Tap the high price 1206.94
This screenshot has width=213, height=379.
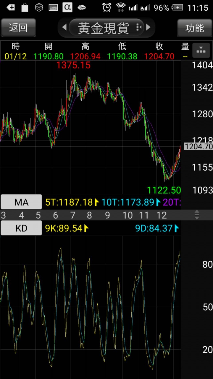tap(85, 56)
